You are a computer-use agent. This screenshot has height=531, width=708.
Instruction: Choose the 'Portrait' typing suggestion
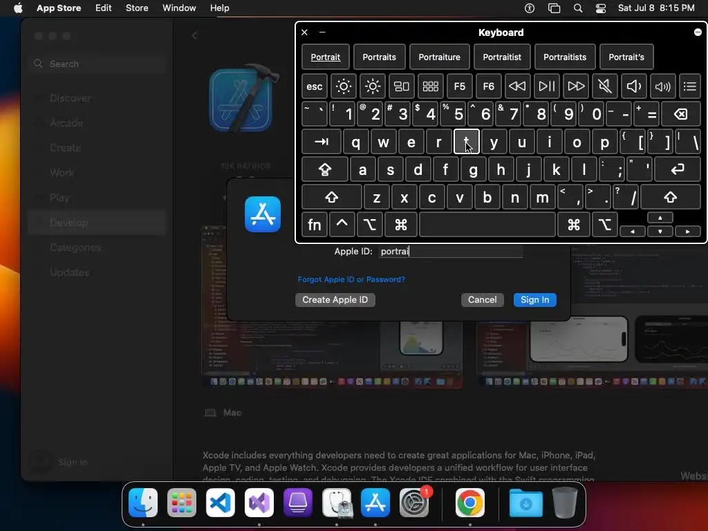[x=326, y=57]
